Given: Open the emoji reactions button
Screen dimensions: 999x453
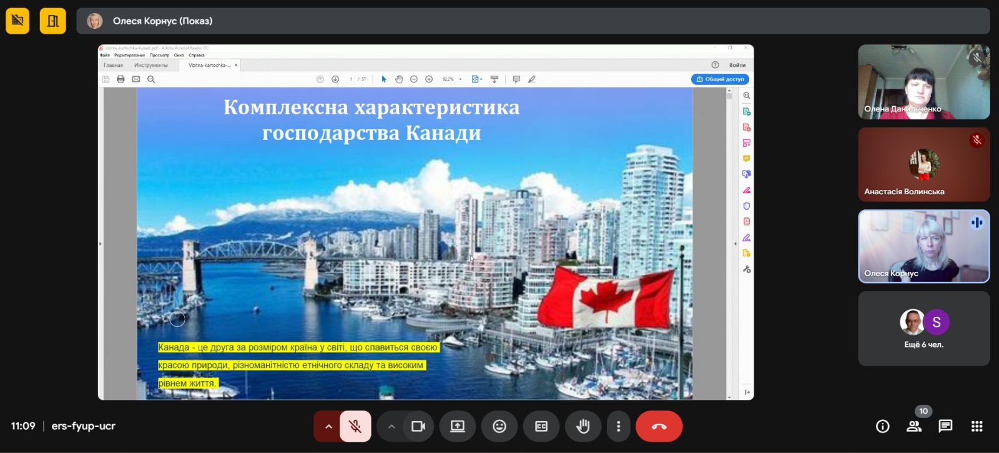Looking at the screenshot, I should (499, 426).
